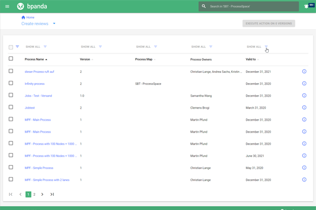
Task: Jump to the last page
Action: [52, 194]
